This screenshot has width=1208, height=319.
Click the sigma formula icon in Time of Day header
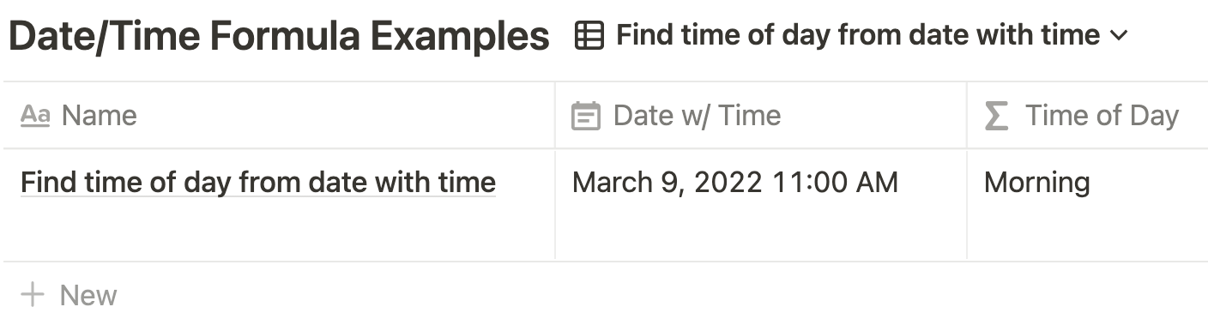pos(996,116)
